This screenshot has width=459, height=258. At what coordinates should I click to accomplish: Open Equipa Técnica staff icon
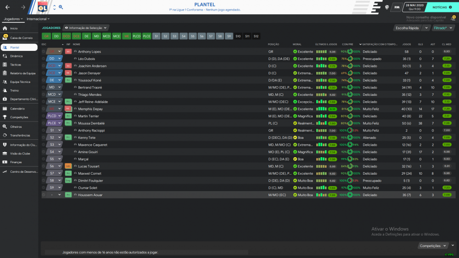coord(5,82)
